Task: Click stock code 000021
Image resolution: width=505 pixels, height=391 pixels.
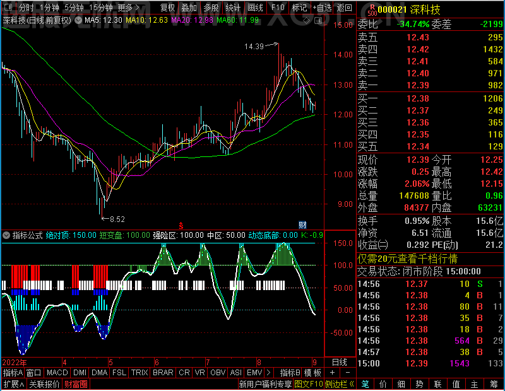Action: [x=392, y=10]
